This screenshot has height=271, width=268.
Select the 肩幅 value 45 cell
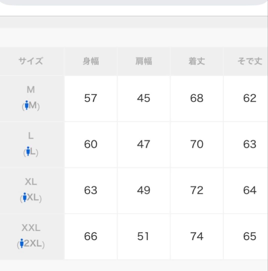click(144, 98)
